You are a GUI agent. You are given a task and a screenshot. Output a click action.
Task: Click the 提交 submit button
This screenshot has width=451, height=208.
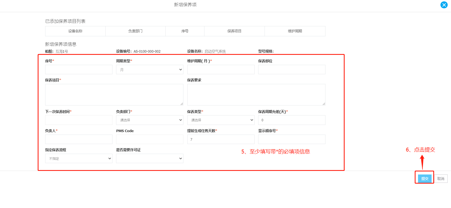point(425,179)
